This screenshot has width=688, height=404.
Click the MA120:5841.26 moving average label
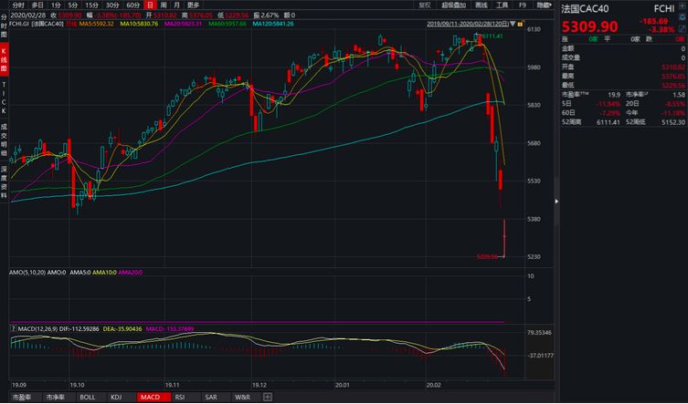click(273, 24)
